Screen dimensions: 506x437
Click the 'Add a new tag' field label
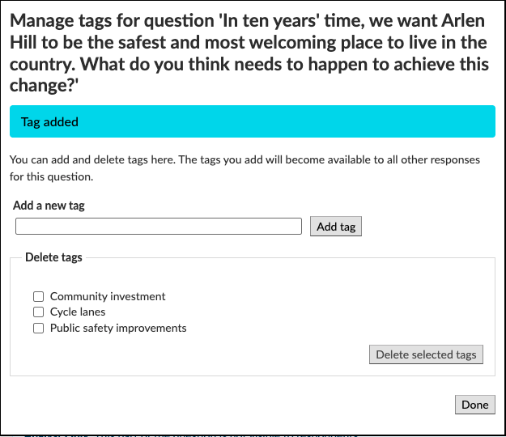tap(49, 206)
